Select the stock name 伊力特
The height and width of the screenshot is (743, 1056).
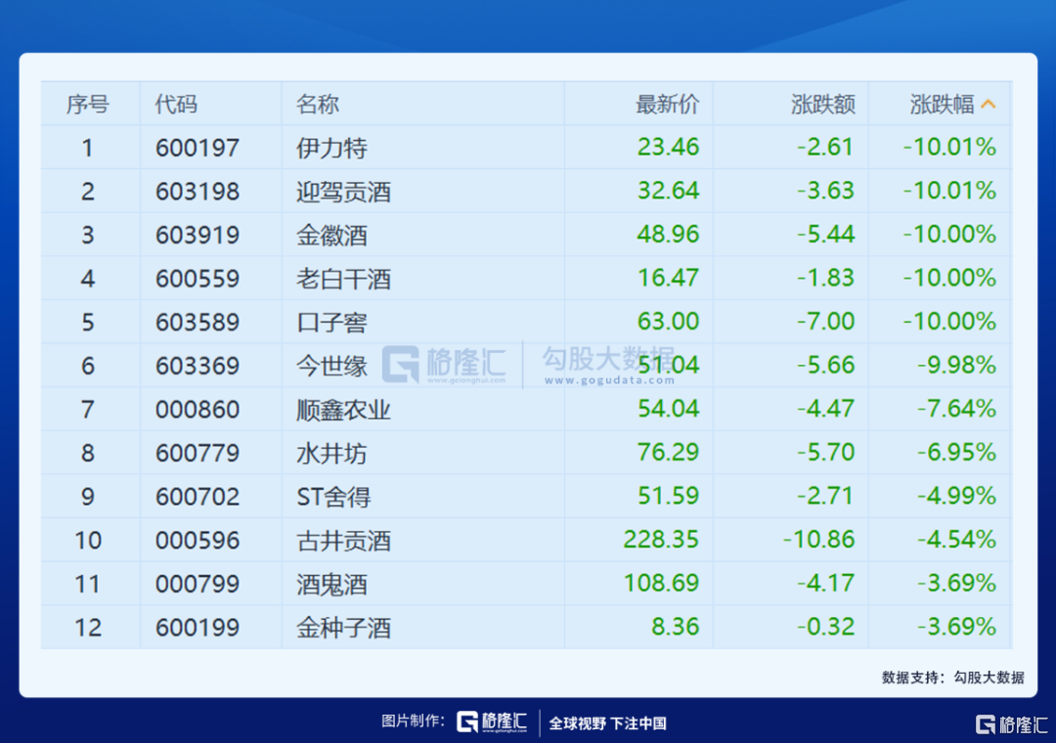(332, 148)
